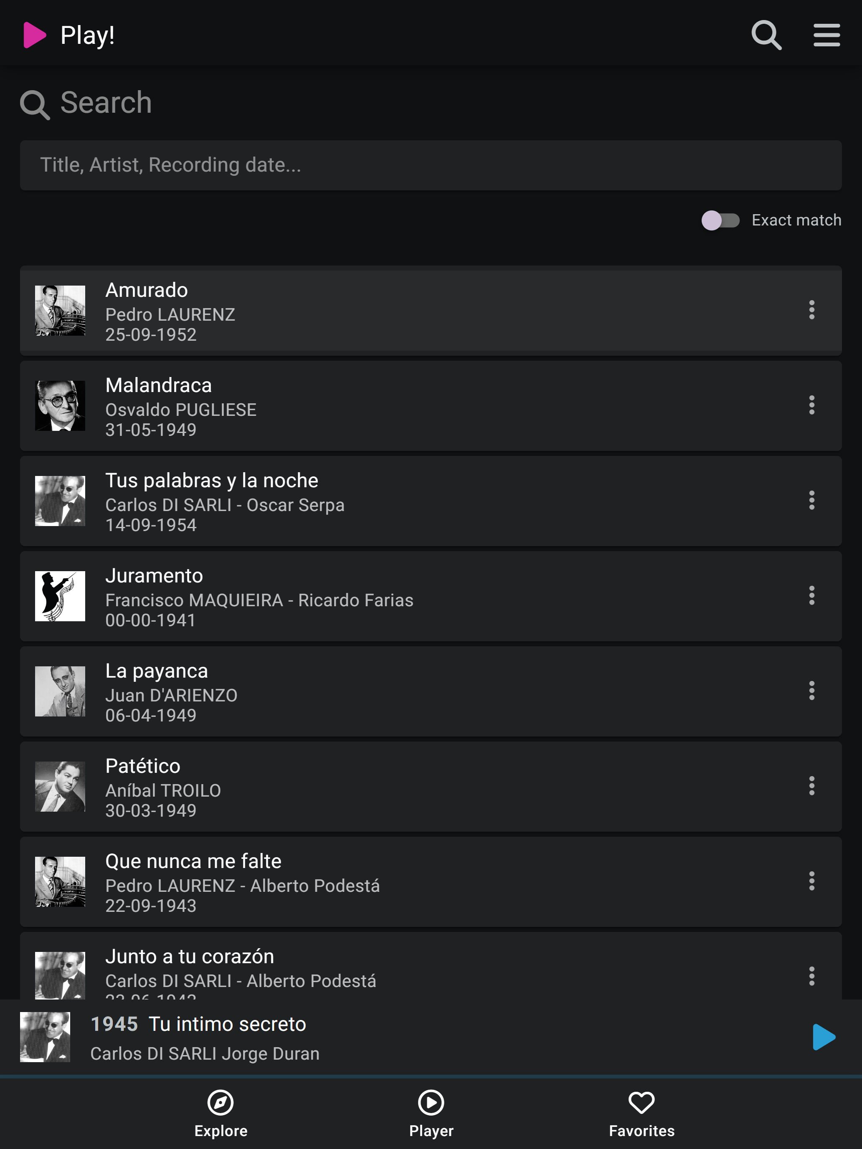Open three-dot menu for Que nunca me falte
The image size is (862, 1149).
[x=811, y=881]
